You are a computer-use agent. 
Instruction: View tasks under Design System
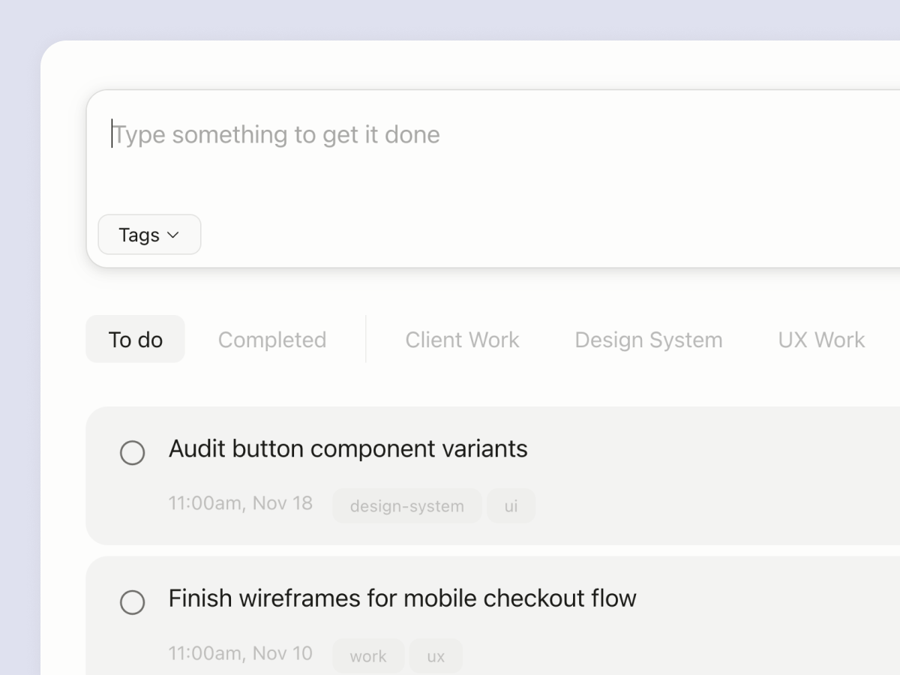point(648,339)
